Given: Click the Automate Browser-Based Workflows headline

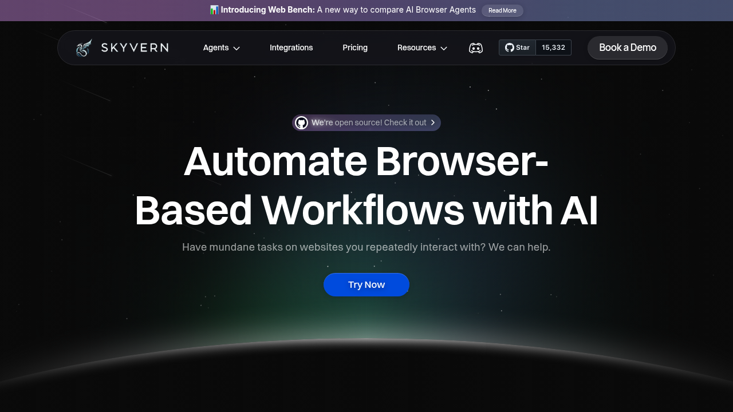Looking at the screenshot, I should [366, 186].
